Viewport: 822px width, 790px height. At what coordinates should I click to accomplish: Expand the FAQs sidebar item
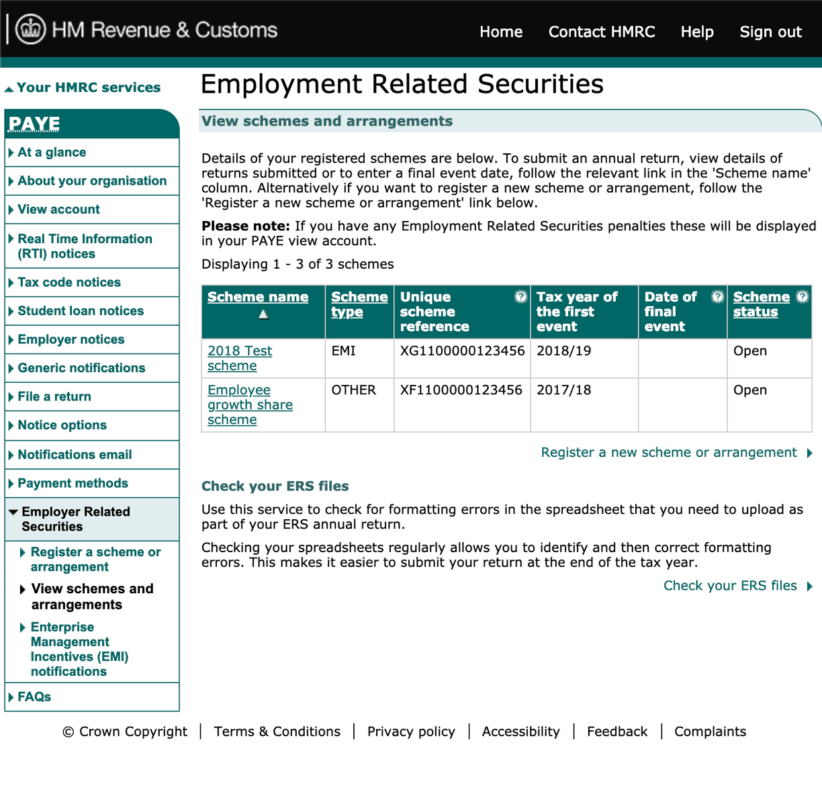pos(34,697)
